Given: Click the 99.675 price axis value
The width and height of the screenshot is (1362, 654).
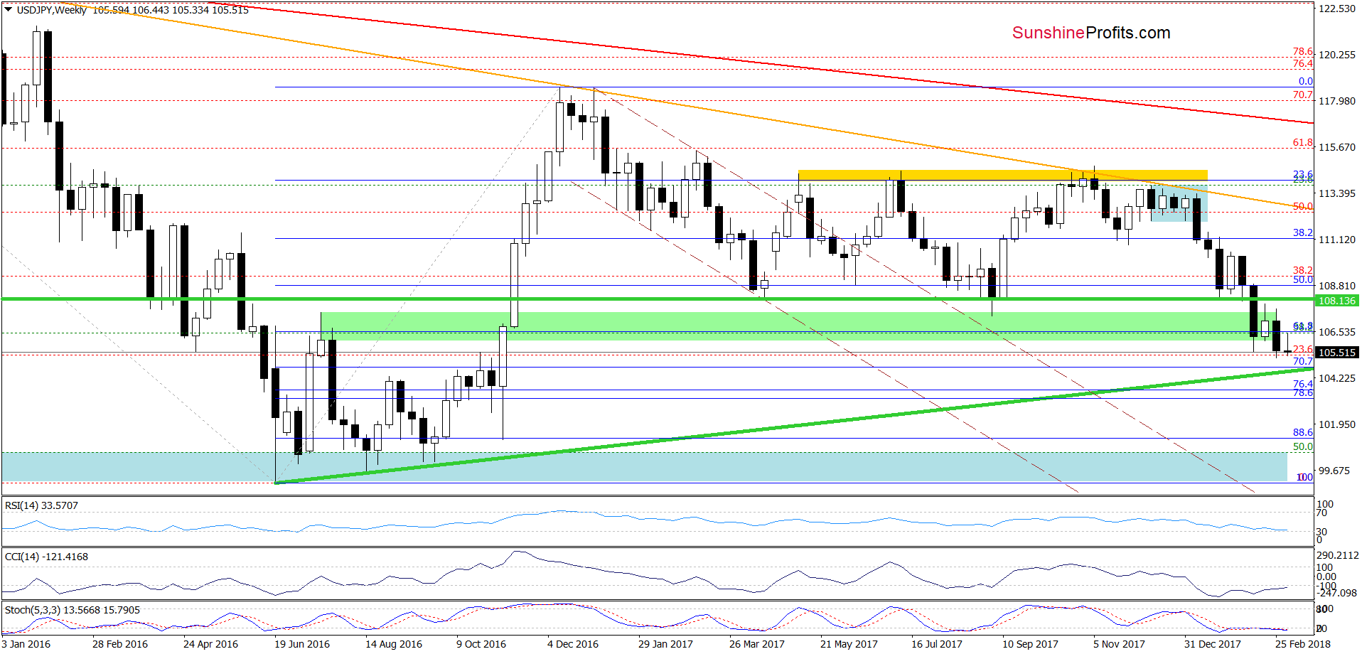Looking at the screenshot, I should [x=1334, y=471].
